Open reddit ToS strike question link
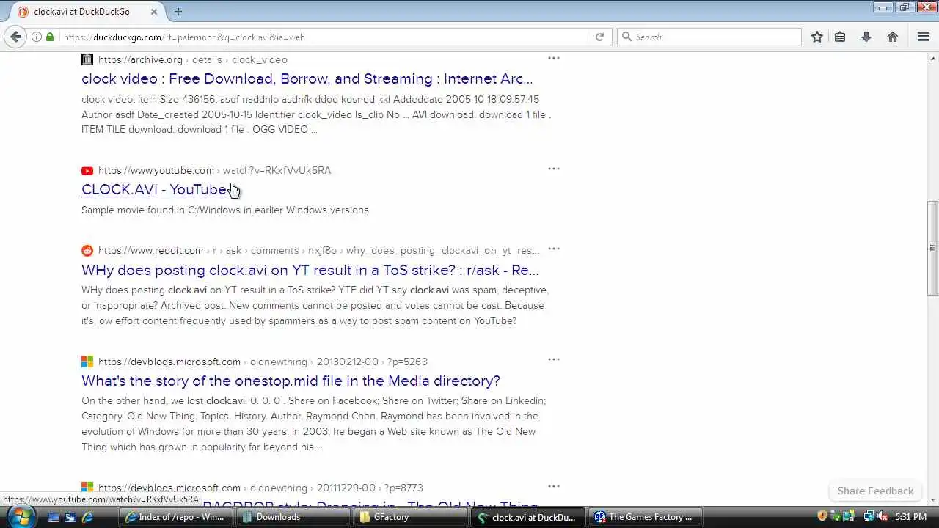The height and width of the screenshot is (528, 939). click(310, 270)
